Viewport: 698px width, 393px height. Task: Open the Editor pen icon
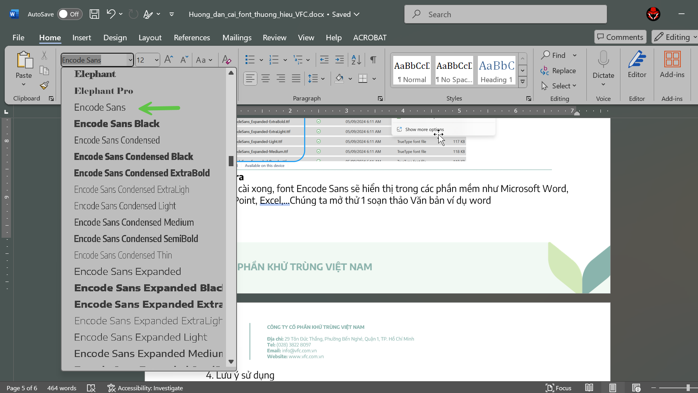coord(637,59)
